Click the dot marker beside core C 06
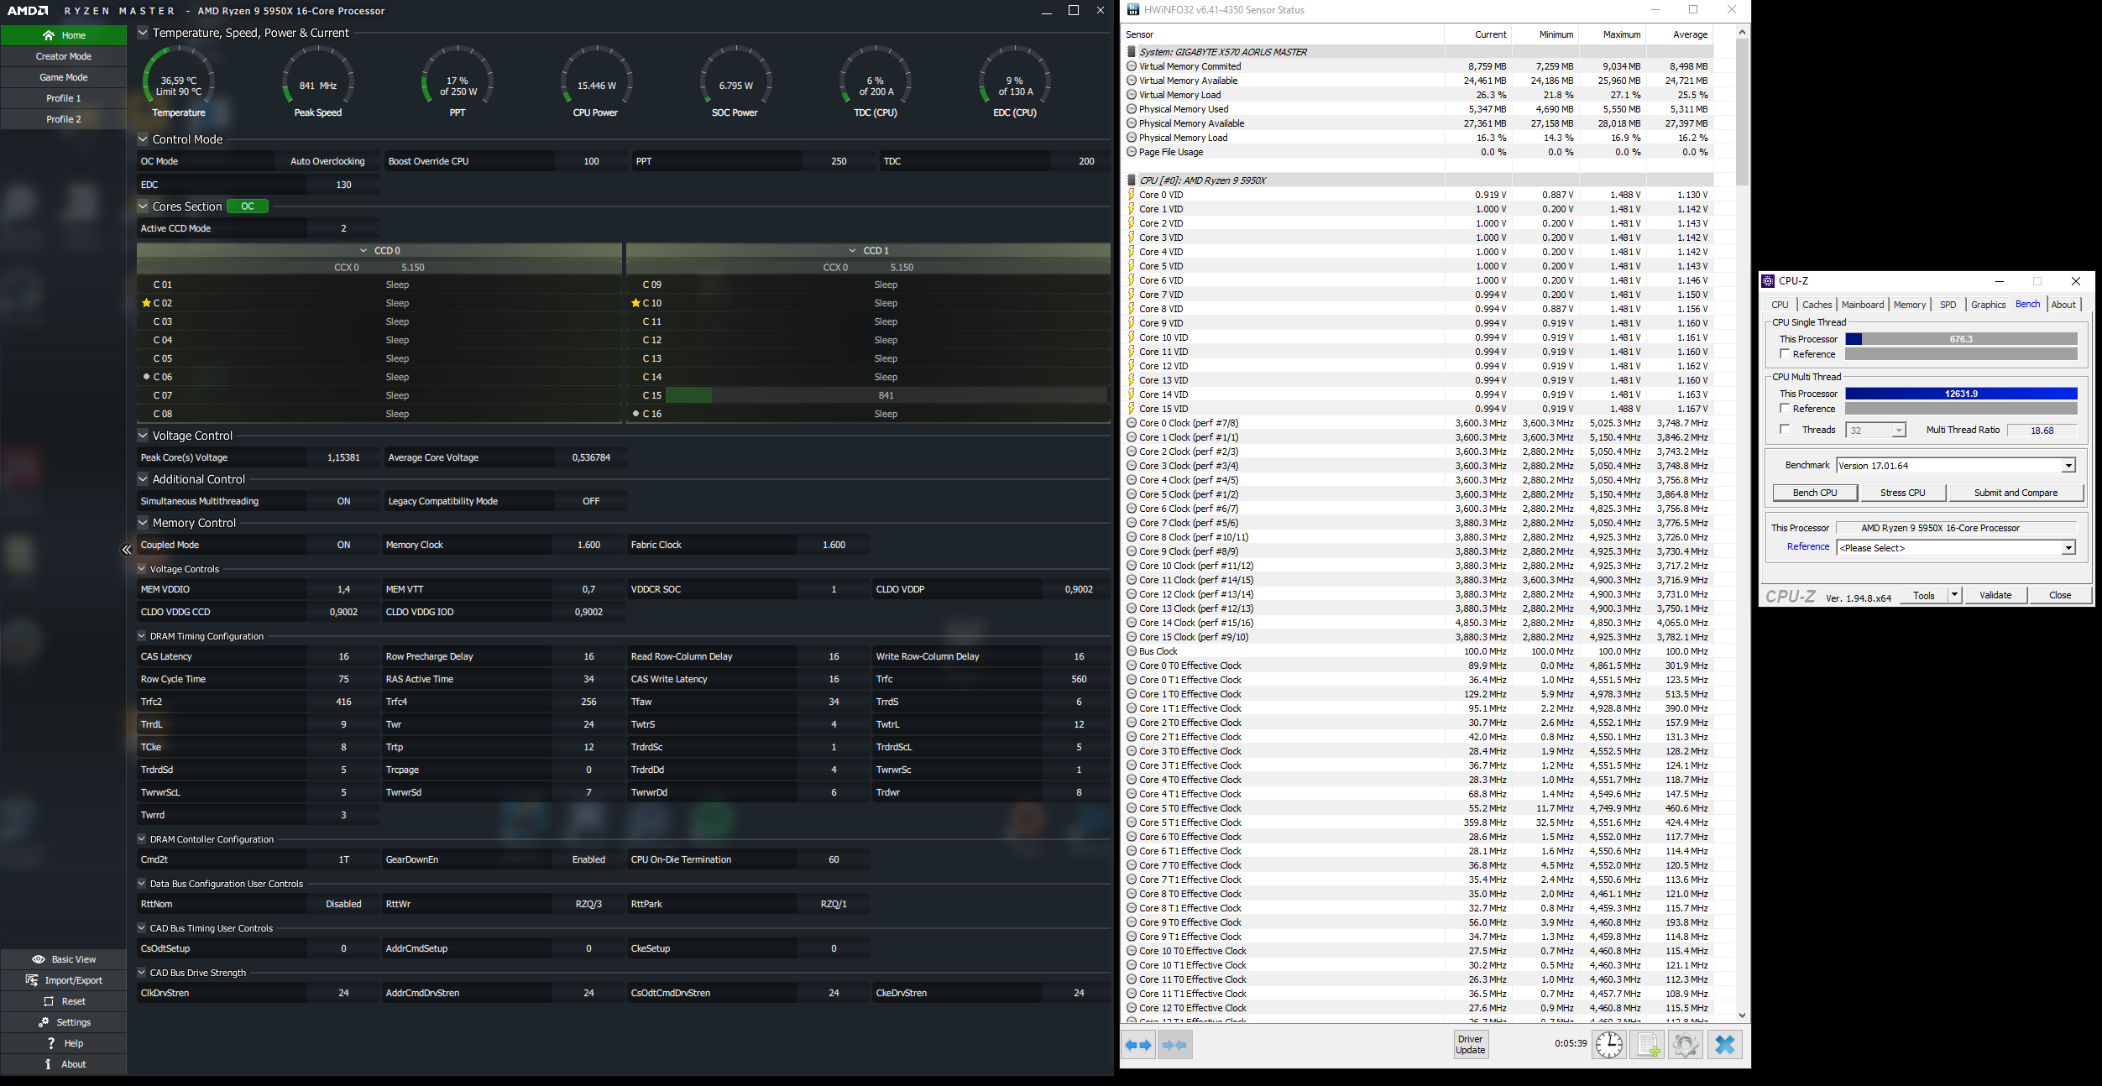 [146, 377]
